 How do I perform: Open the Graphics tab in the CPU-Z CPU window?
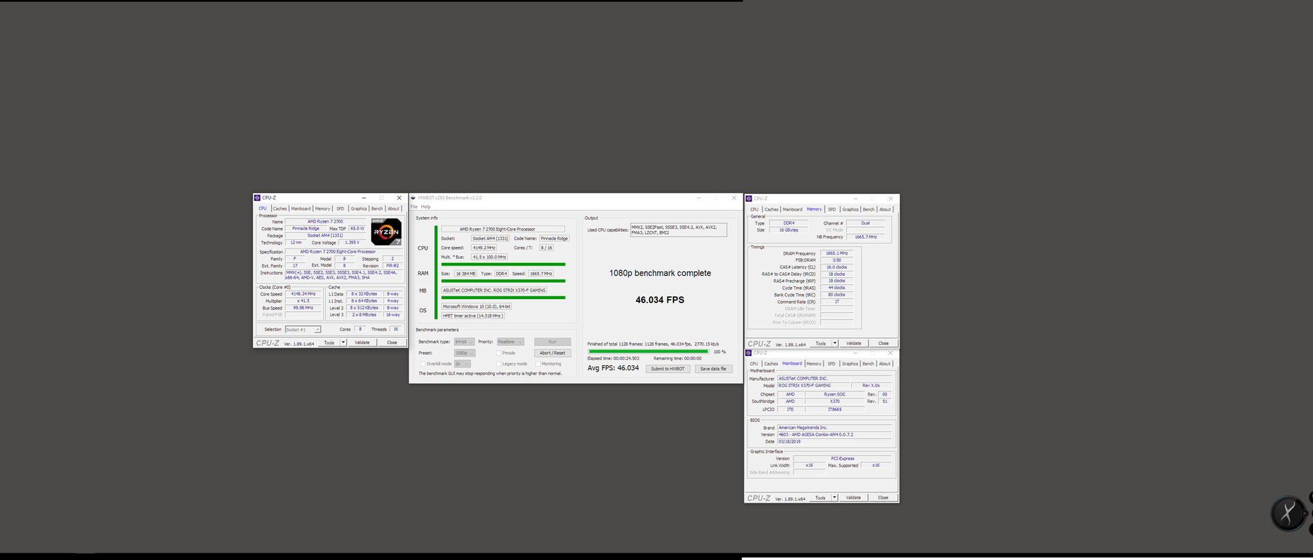point(359,209)
